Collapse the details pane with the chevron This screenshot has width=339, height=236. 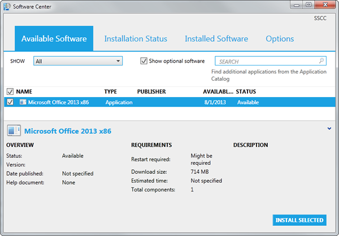tap(329, 129)
